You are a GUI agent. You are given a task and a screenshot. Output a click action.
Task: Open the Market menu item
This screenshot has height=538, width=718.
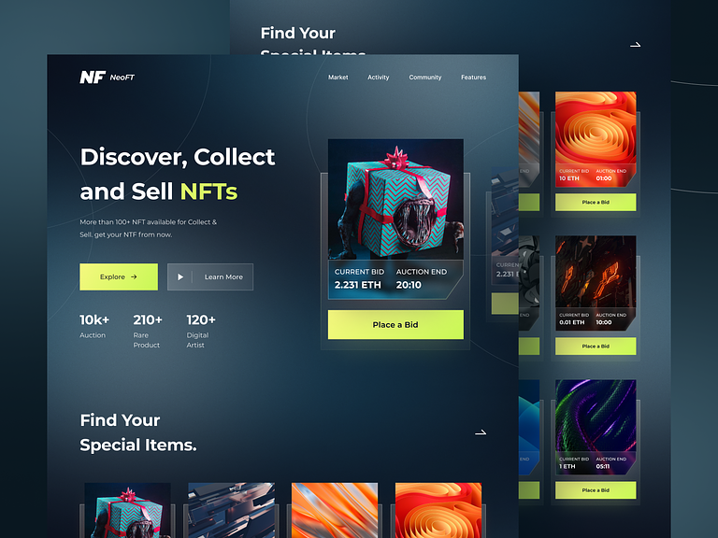tap(337, 78)
